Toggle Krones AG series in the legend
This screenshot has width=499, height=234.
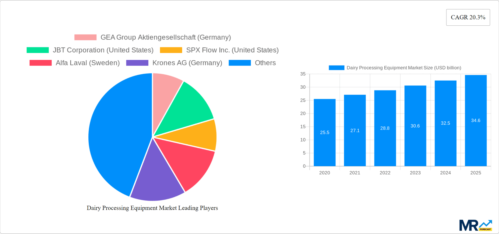pyautogui.click(x=137, y=63)
